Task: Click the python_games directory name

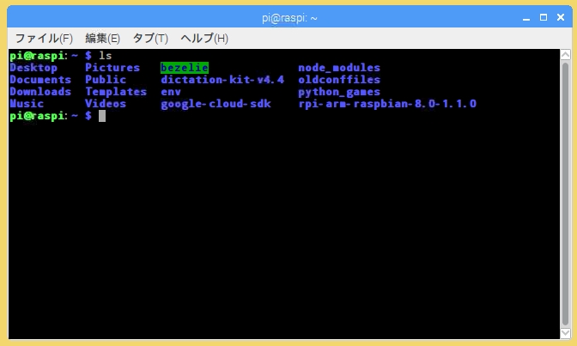Action: [339, 92]
